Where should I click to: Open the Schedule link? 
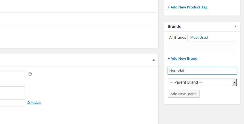(34, 102)
